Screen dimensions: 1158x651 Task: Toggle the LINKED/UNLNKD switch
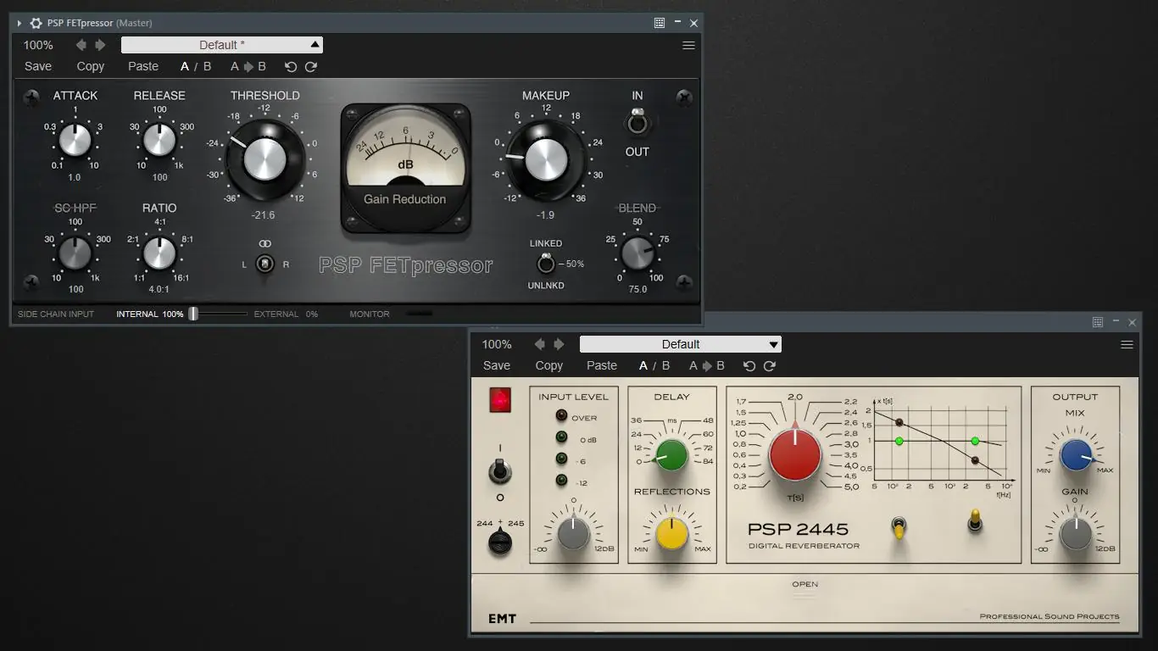click(x=546, y=263)
